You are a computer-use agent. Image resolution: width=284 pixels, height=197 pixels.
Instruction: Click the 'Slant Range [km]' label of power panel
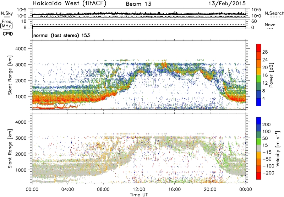[x=10, y=75]
